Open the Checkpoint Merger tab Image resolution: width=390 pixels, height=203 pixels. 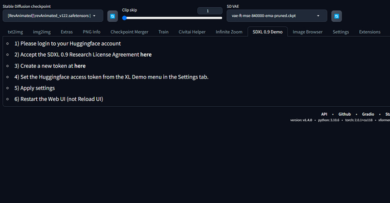pyautogui.click(x=129, y=32)
